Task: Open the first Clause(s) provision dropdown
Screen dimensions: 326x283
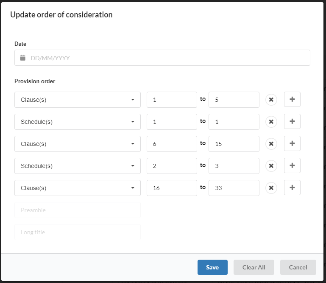Action: [78, 100]
